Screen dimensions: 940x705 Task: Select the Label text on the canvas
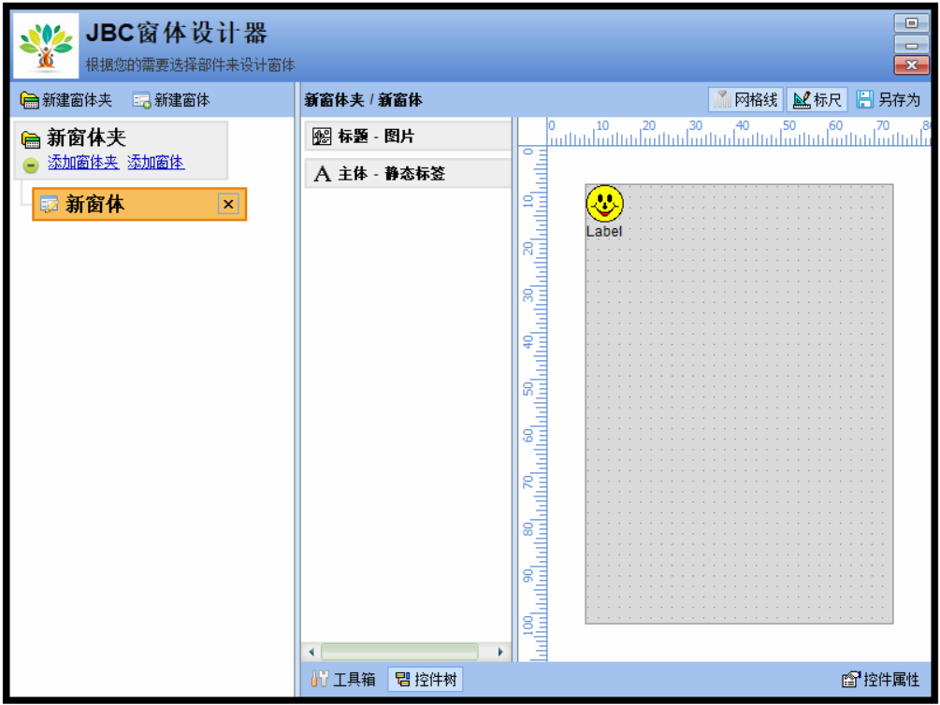pyautogui.click(x=603, y=231)
